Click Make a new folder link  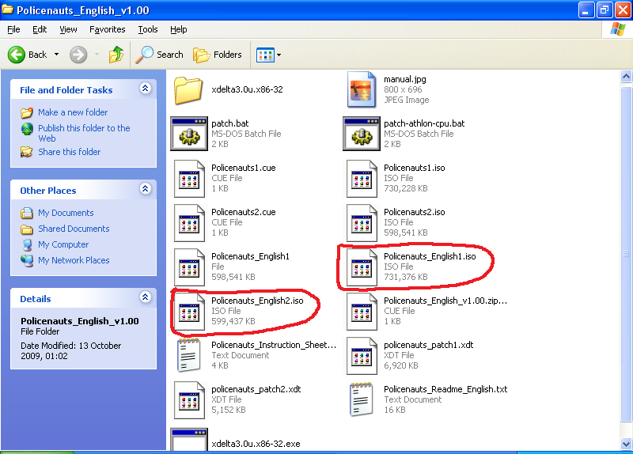click(72, 112)
